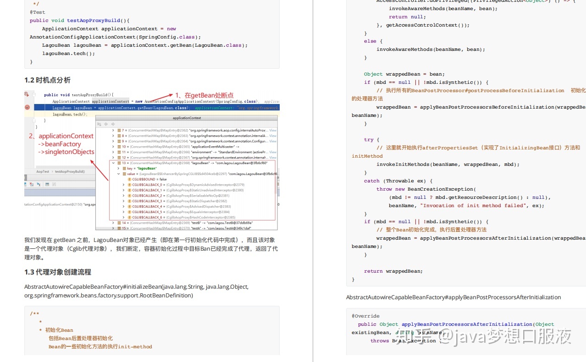Expand CGLIB$CALLBACK_2 SerializableNoOp
Screen dimensions: 586x362
tap(123, 196)
